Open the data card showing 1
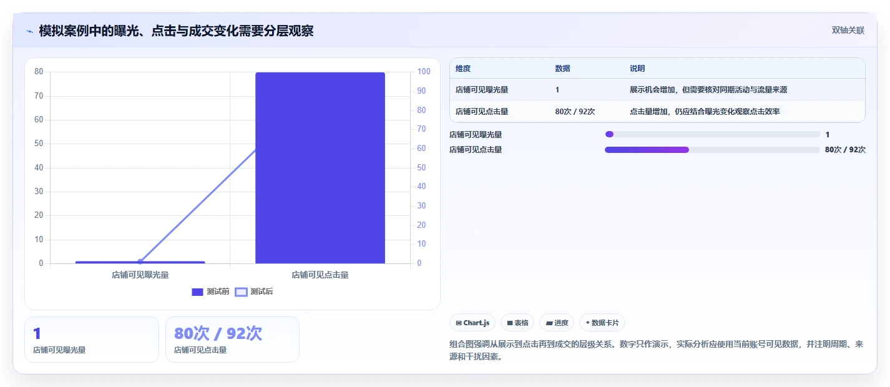Viewport: 890px width, 387px height. (92, 340)
